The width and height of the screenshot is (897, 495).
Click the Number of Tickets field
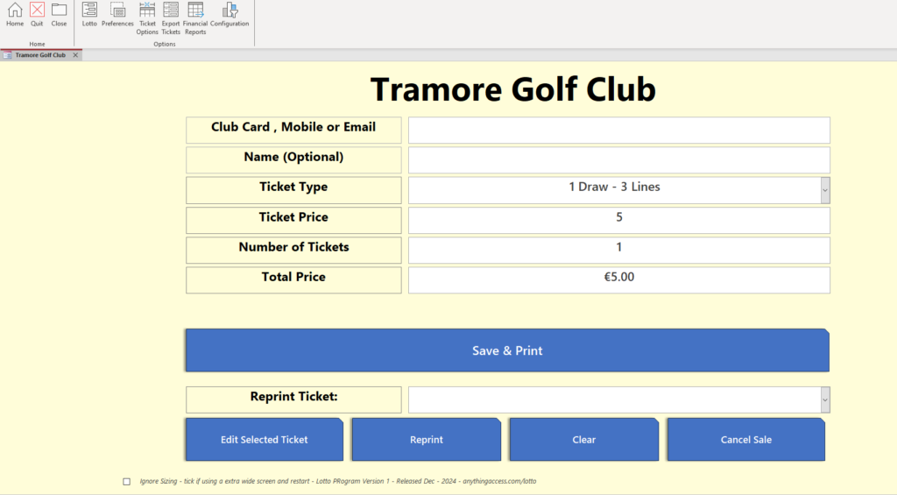(619, 250)
